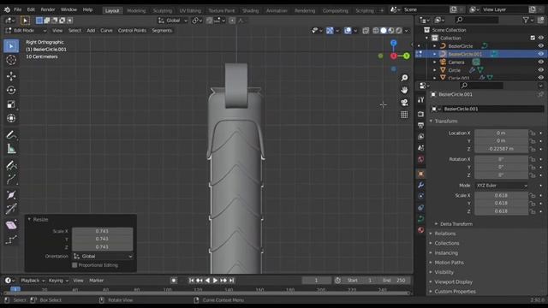Open the Material properties tab
The image size is (548, 308).
(420, 230)
